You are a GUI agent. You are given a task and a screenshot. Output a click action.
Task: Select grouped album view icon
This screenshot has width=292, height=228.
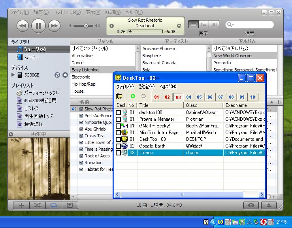203,24
